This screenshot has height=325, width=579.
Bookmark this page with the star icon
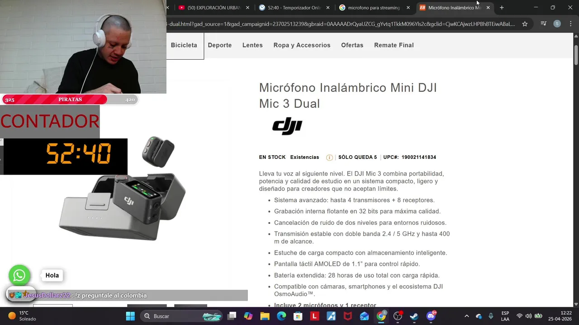[x=525, y=24]
